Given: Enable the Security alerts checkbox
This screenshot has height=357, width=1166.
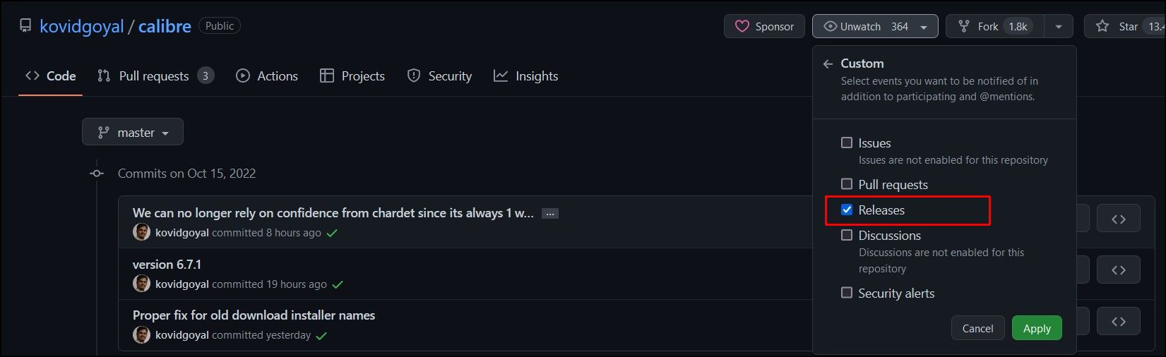Looking at the screenshot, I should pos(847,293).
